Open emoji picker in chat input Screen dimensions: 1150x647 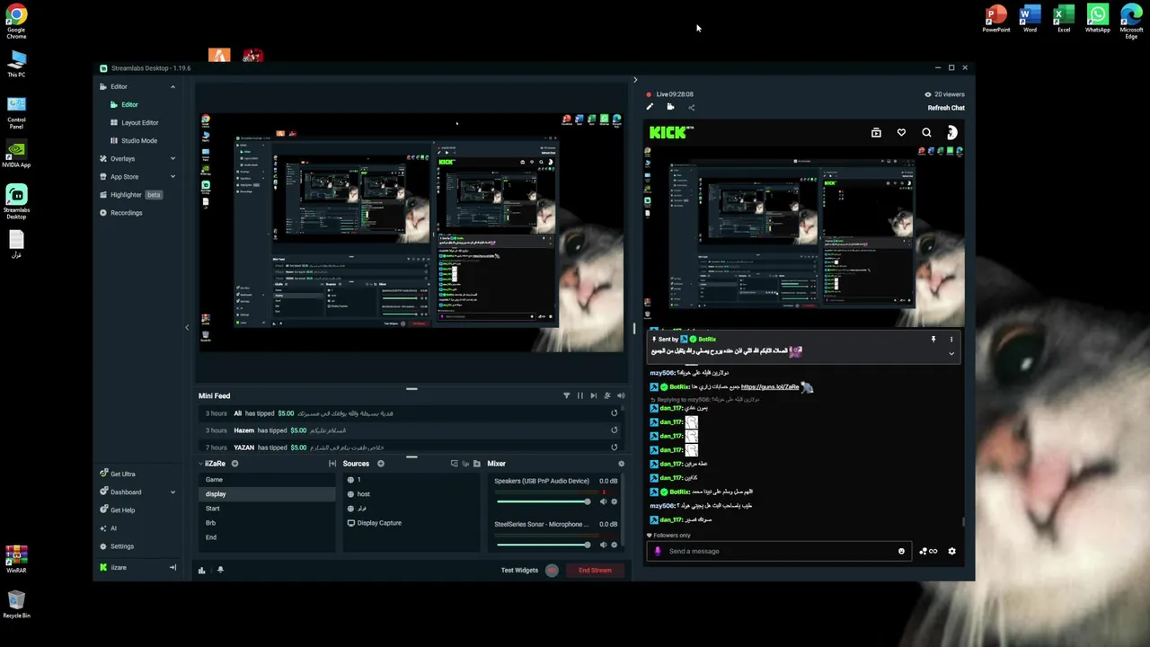click(901, 551)
